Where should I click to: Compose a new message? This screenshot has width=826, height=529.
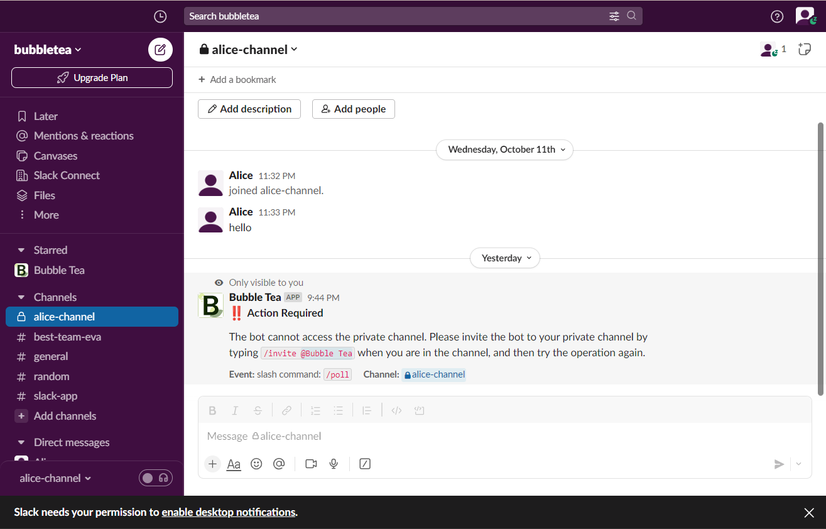point(160,50)
